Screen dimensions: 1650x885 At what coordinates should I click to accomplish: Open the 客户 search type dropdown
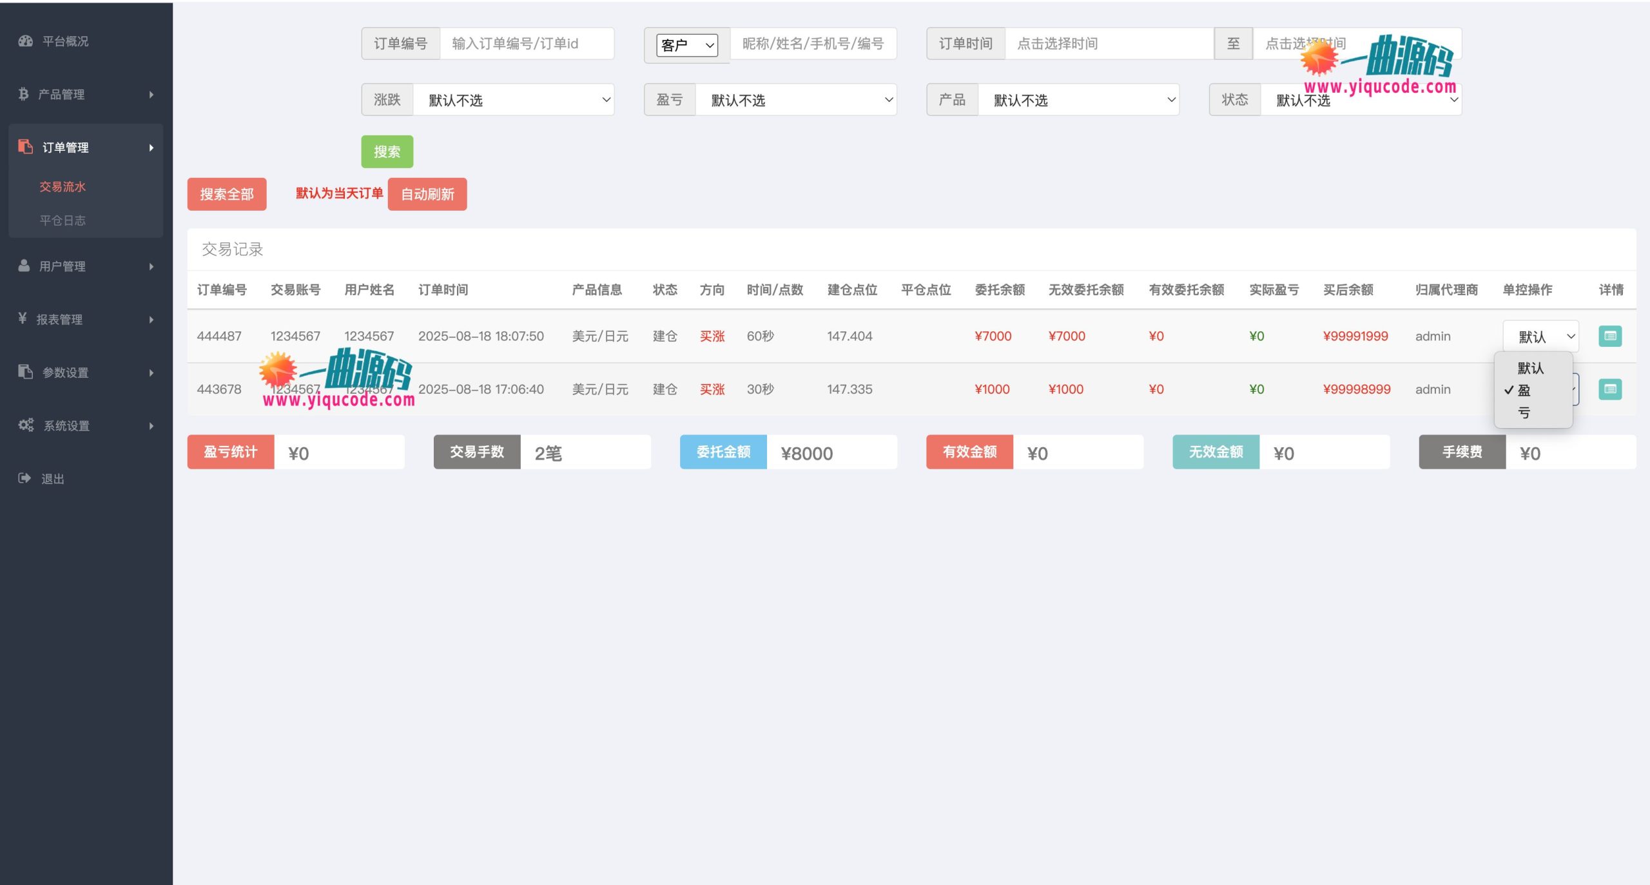tap(686, 45)
